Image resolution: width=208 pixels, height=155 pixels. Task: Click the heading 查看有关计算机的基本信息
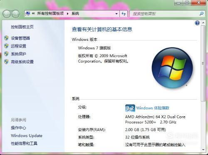[x=102, y=29]
